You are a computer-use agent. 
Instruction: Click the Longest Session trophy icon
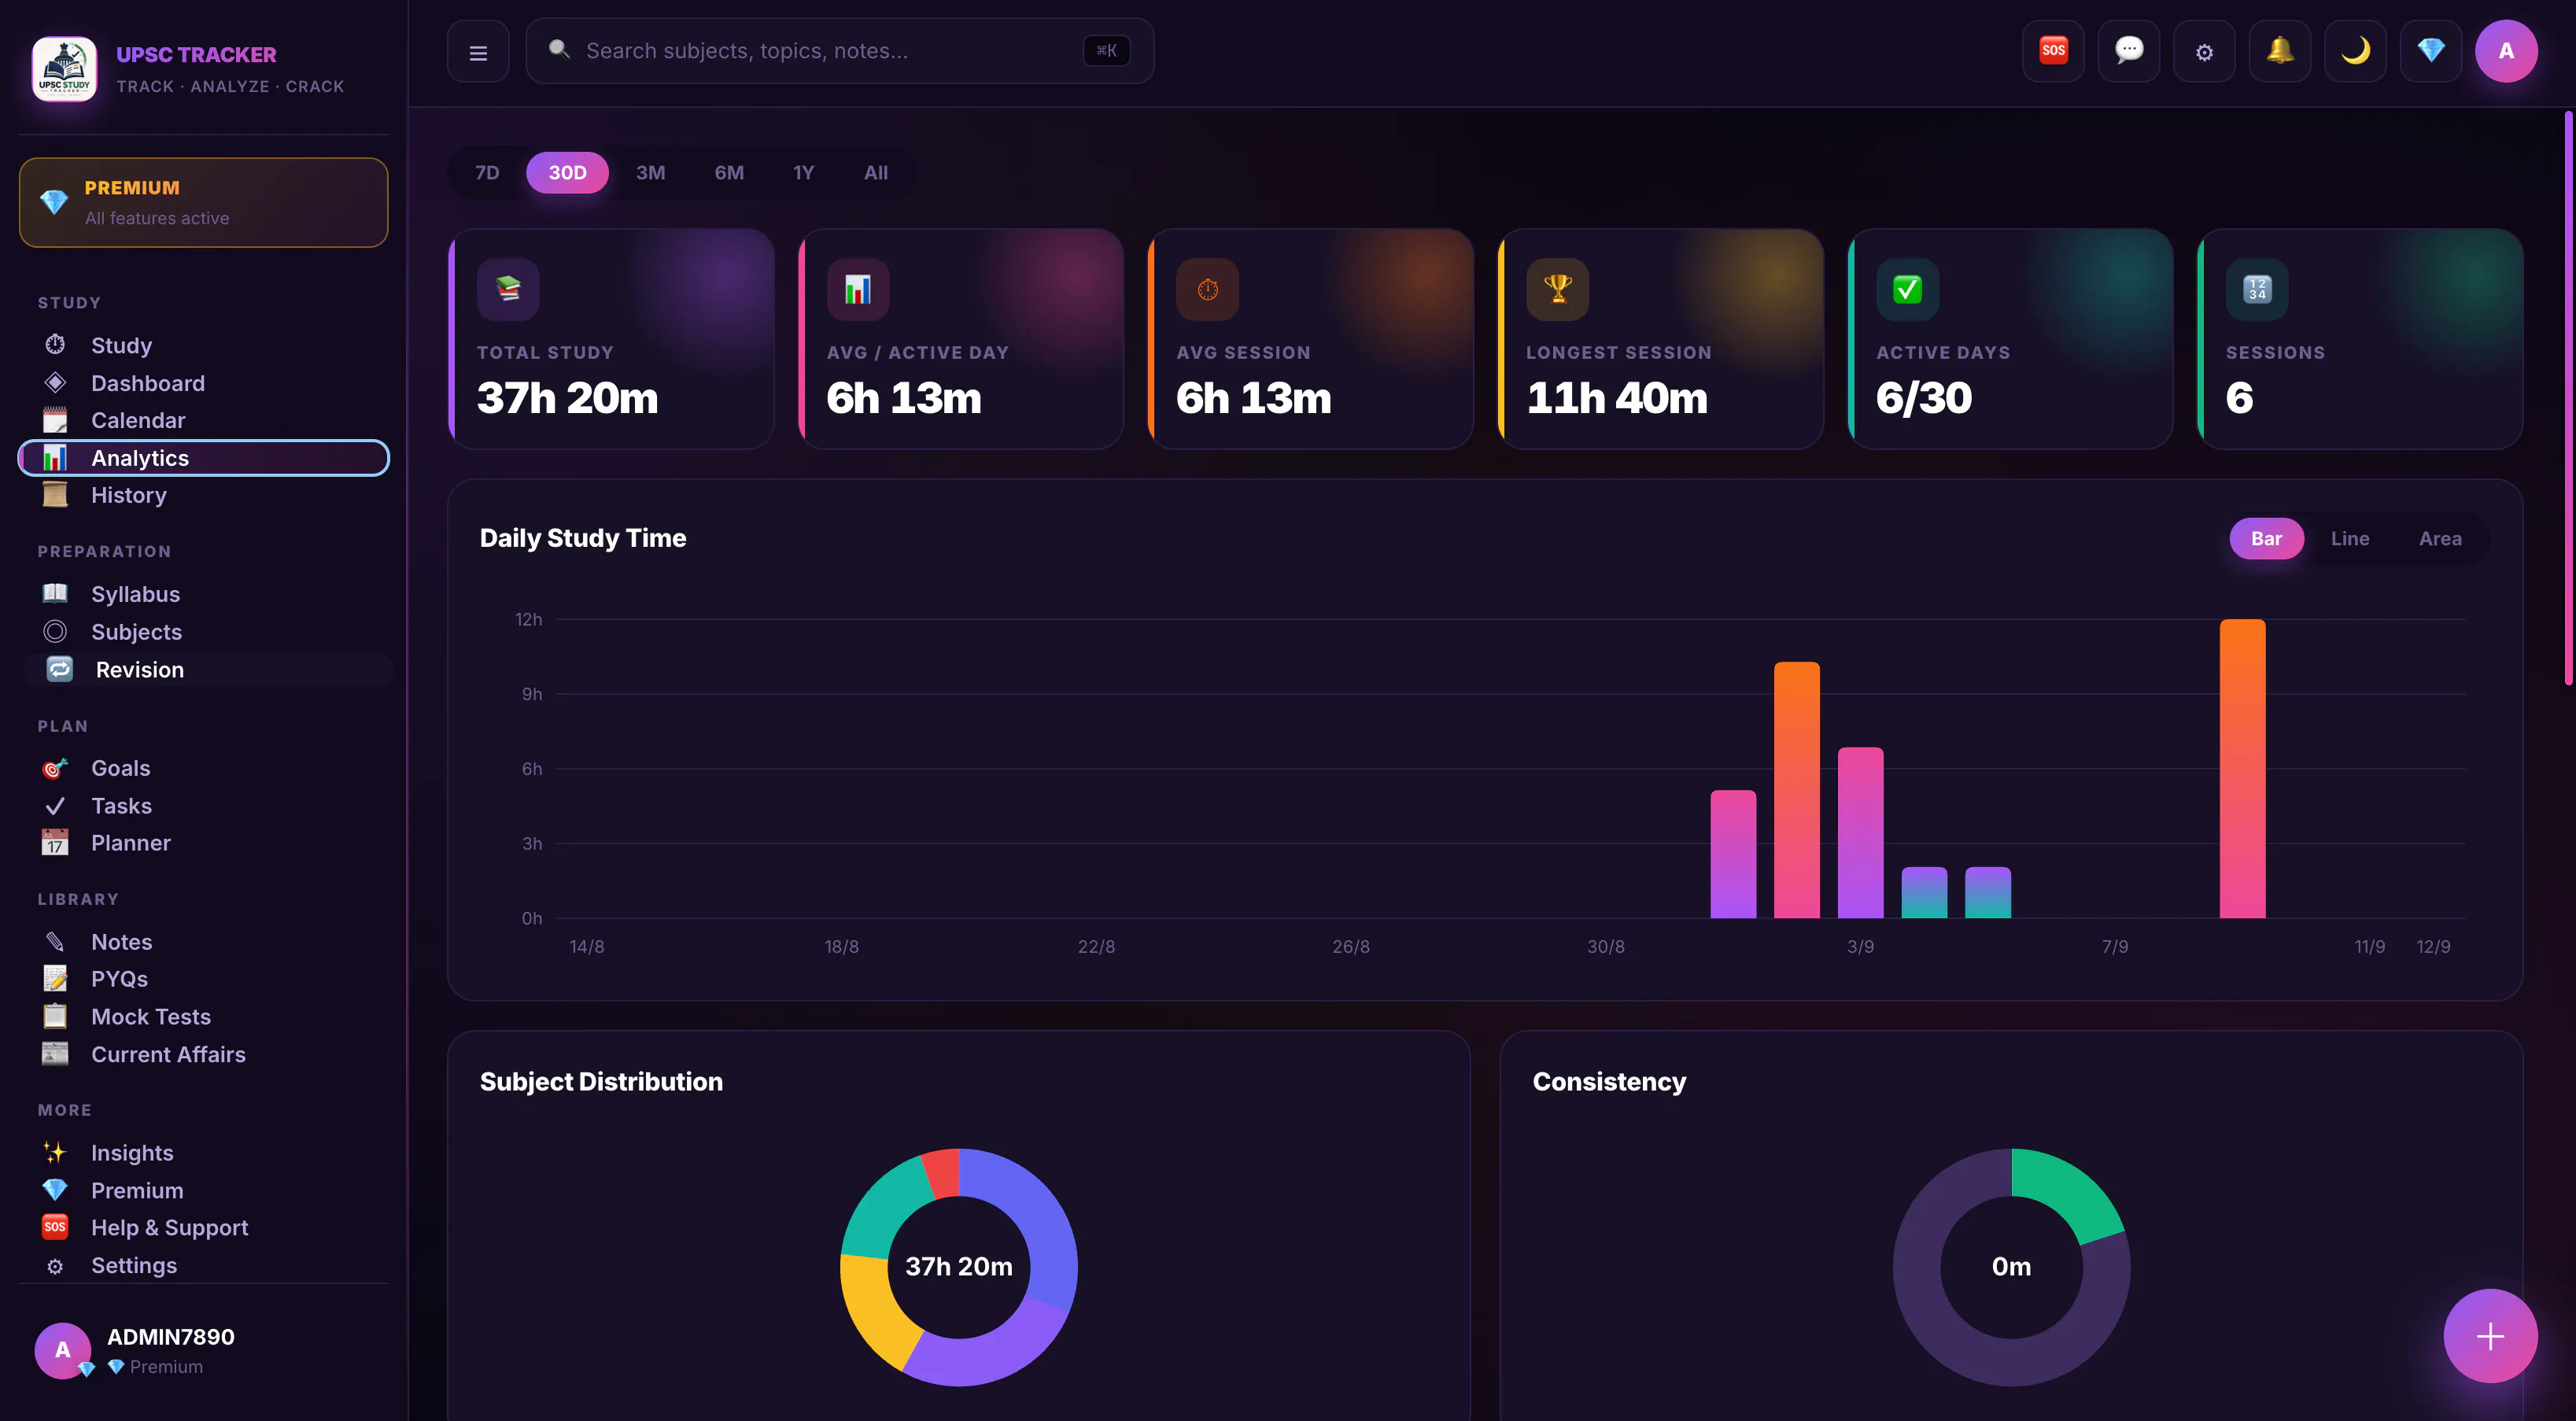(x=1557, y=289)
